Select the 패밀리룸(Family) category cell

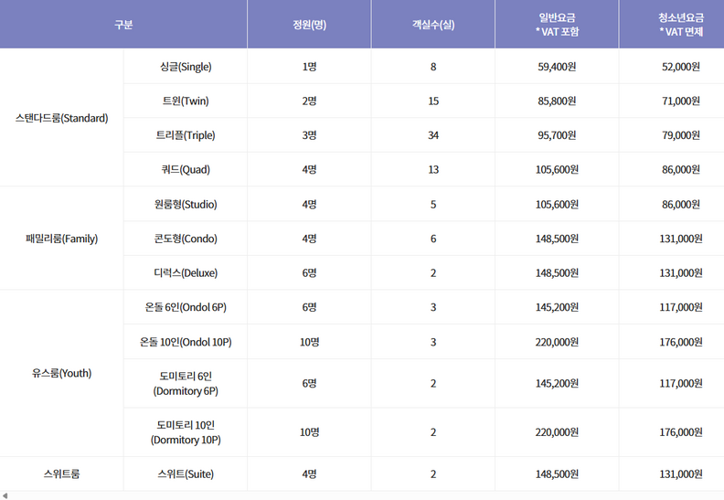[x=62, y=239]
